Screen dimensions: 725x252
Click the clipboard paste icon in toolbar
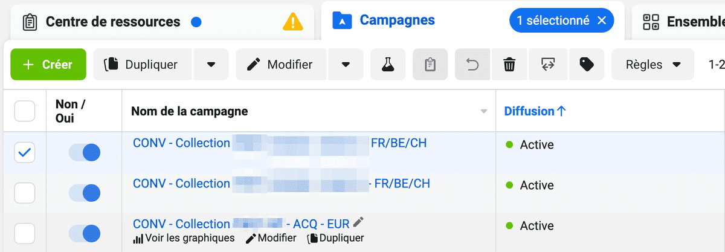click(x=430, y=64)
